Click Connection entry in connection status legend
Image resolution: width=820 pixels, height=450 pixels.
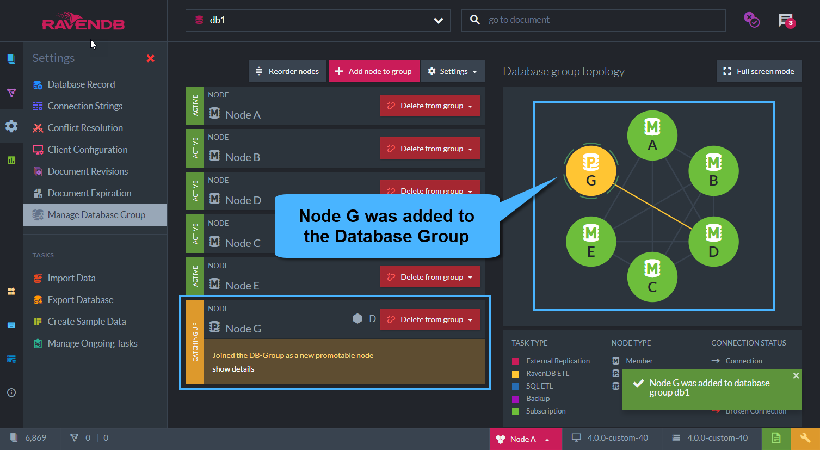[x=737, y=361]
